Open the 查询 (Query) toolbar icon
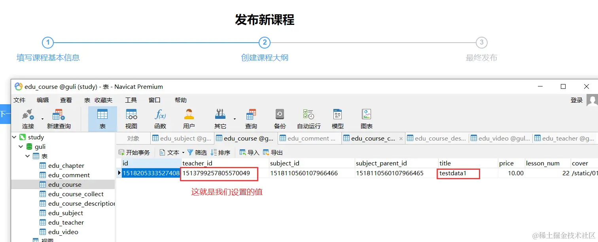Image resolution: width=598 pixels, height=242 pixels. 251,119
